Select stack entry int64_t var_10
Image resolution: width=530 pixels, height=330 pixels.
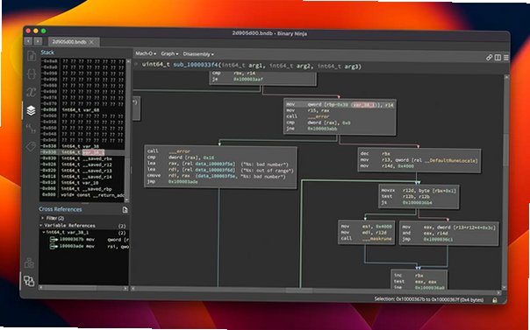click(80, 183)
